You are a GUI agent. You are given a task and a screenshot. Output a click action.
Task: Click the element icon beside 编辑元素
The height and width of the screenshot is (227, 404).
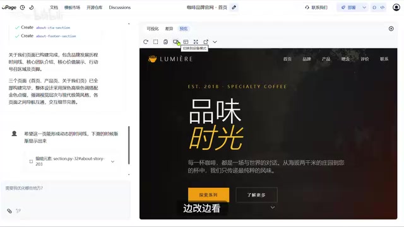pyautogui.click(x=31, y=161)
